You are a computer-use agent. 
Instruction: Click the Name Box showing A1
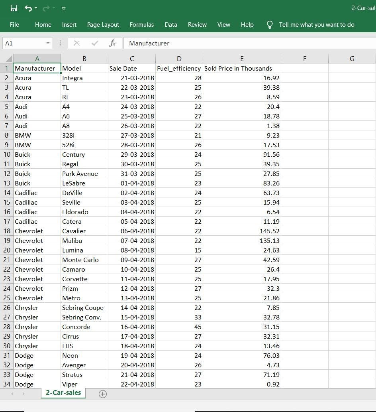(x=23, y=43)
